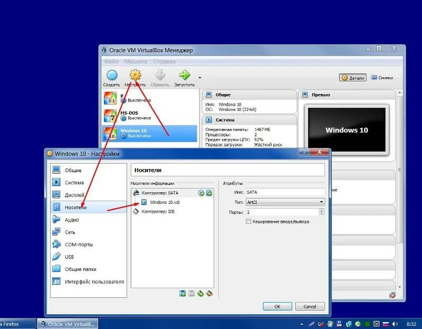Open the Тип dropdown showing AHCI
422x329 pixels.
pyautogui.click(x=285, y=202)
